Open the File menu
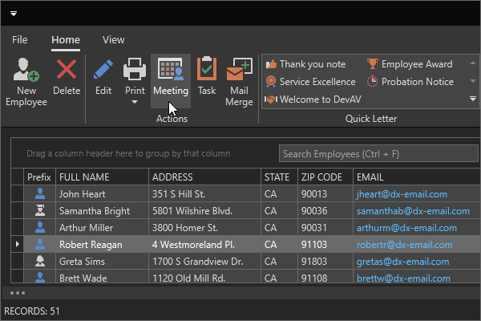The height and width of the screenshot is (321, 481). click(x=20, y=39)
